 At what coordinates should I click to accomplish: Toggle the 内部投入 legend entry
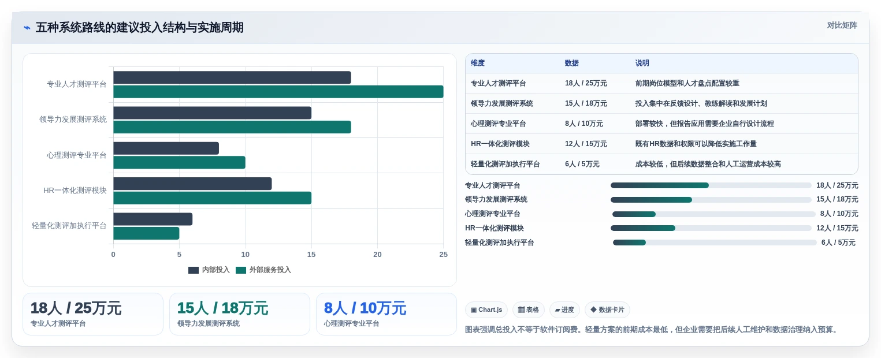(209, 270)
